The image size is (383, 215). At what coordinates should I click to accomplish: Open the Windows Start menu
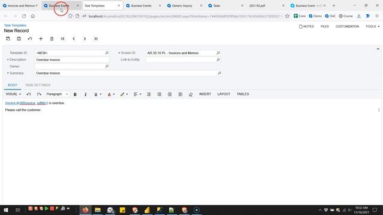[6, 210]
